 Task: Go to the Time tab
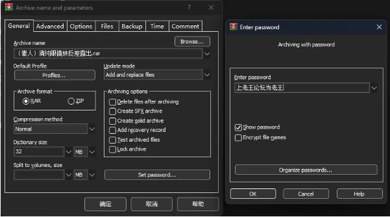[157, 26]
